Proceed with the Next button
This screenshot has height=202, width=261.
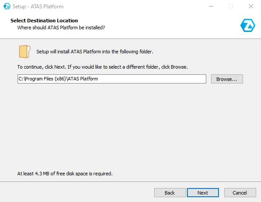pyautogui.click(x=203, y=193)
